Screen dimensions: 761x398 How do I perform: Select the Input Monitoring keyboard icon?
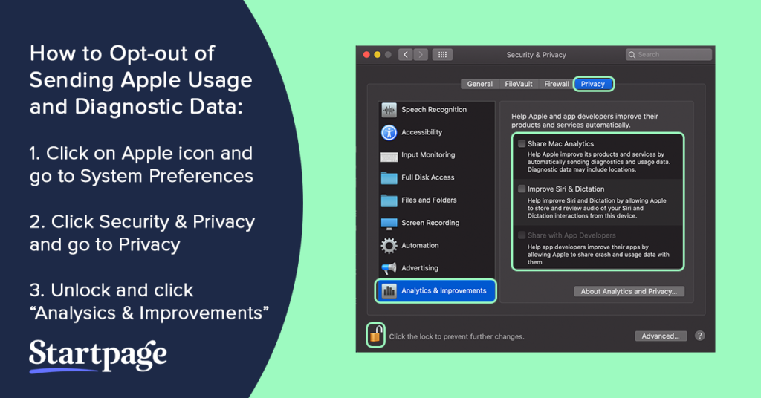point(389,155)
